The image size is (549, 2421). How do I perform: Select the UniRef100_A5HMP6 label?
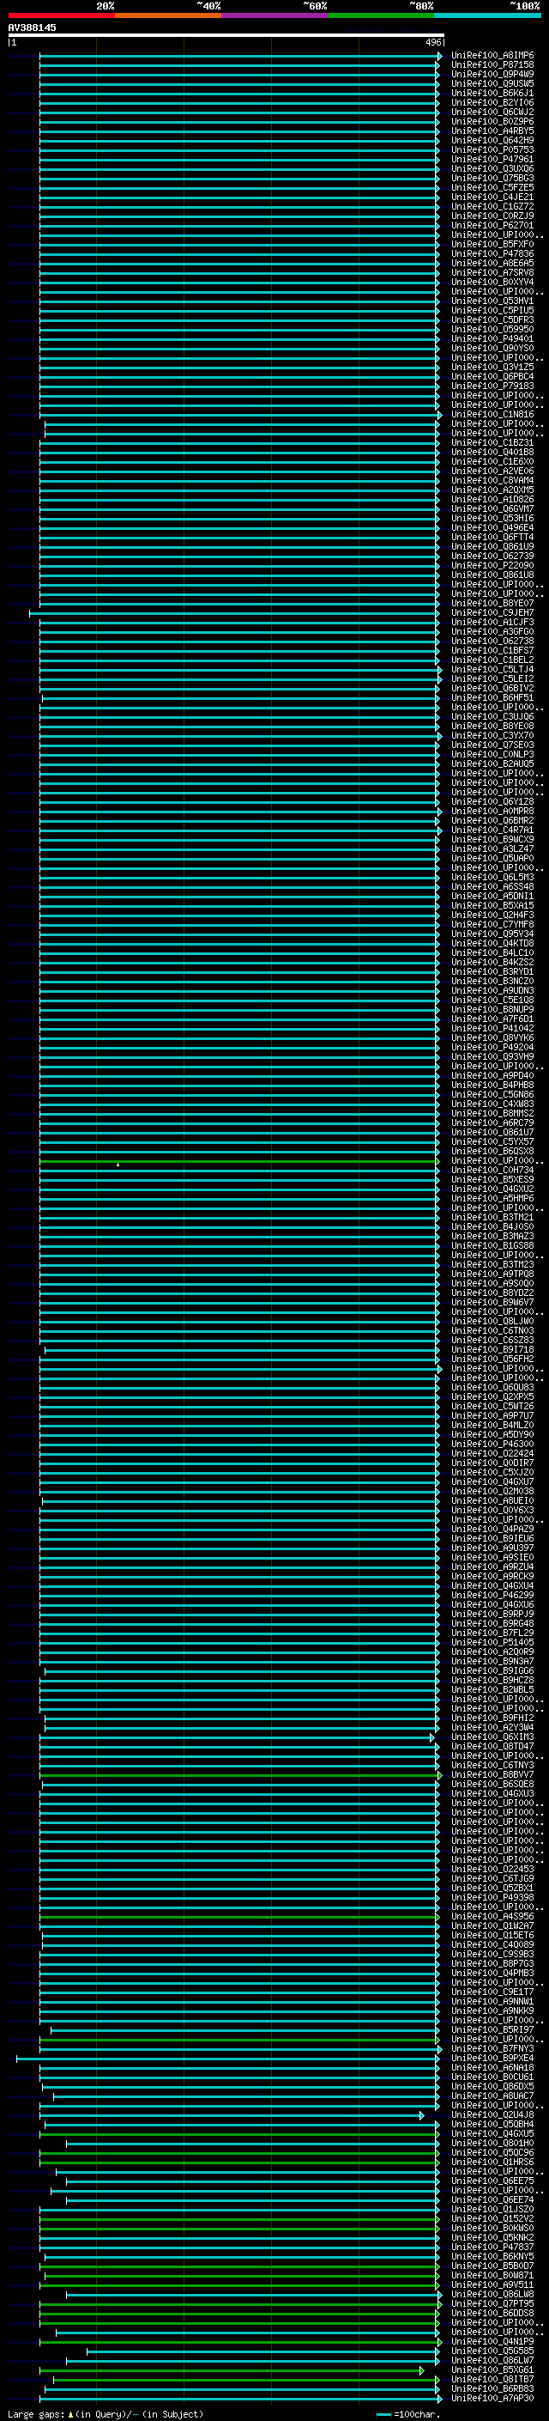(x=492, y=1198)
